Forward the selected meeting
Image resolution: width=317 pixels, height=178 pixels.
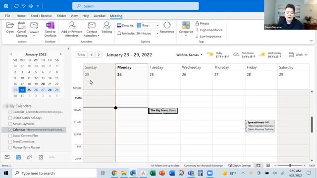click(34, 30)
